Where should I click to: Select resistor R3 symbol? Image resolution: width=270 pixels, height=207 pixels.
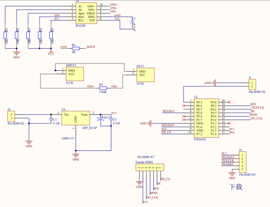click(x=28, y=35)
